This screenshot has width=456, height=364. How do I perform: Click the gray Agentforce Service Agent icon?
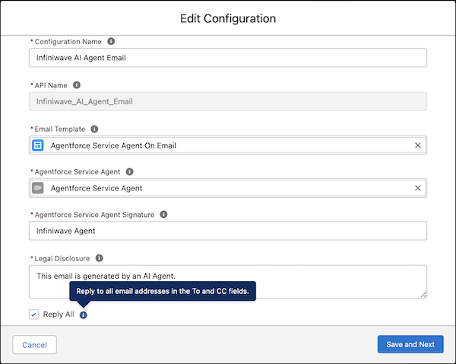click(38, 188)
